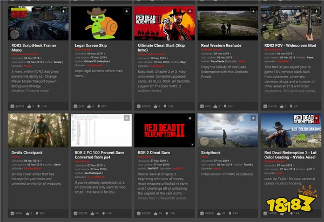Click the plus icon on Real Western Reshade

pos(252,11)
